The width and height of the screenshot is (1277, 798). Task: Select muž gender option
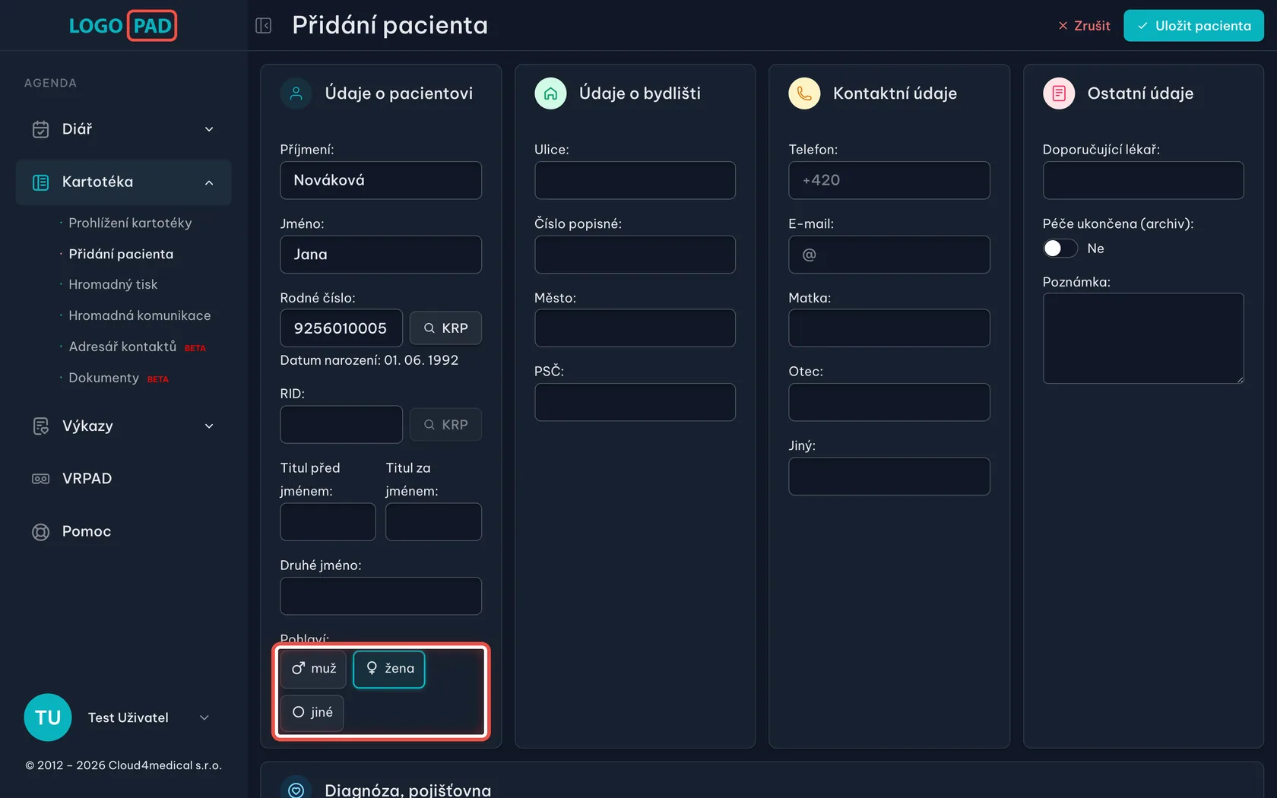[x=313, y=669]
